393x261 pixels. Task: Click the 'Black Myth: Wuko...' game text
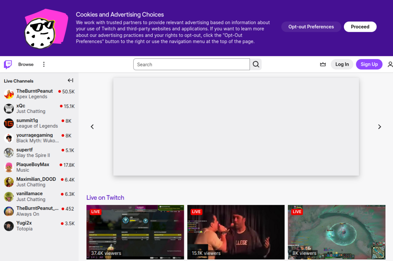(37, 141)
